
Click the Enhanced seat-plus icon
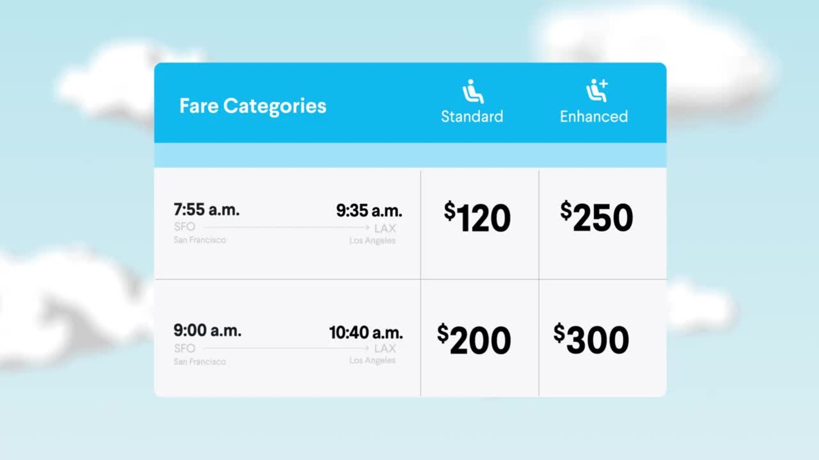coord(597,91)
